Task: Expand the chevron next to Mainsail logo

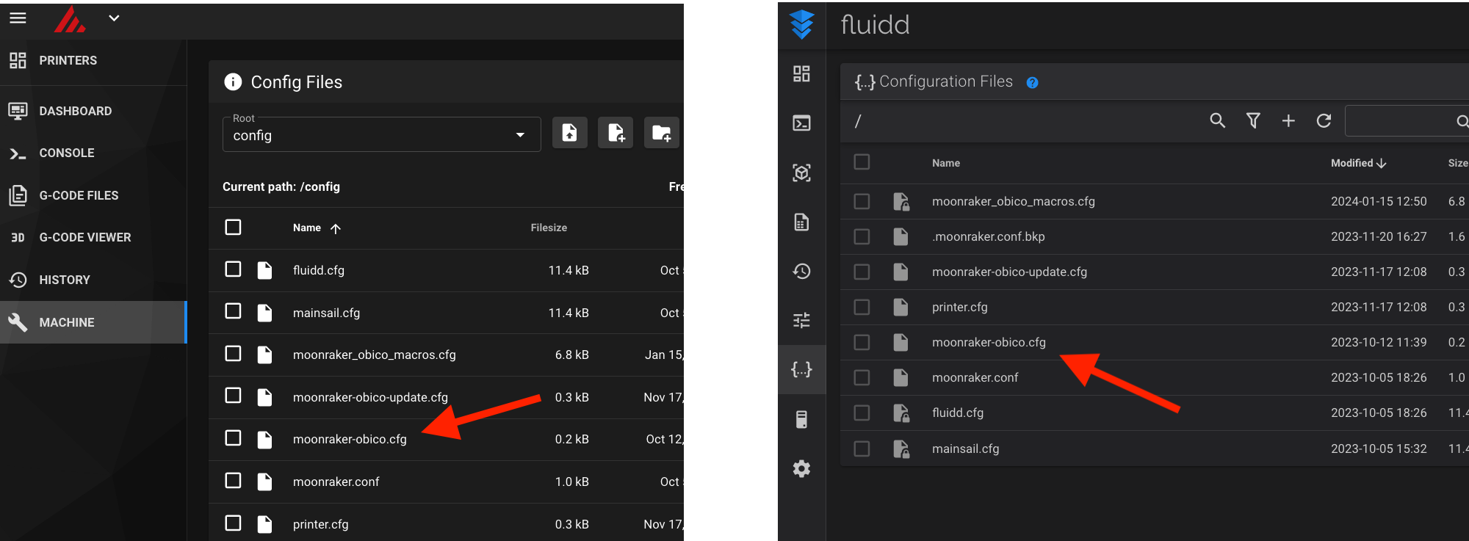Action: click(114, 18)
